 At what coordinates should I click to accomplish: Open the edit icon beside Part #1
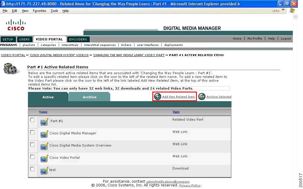tap(44, 122)
